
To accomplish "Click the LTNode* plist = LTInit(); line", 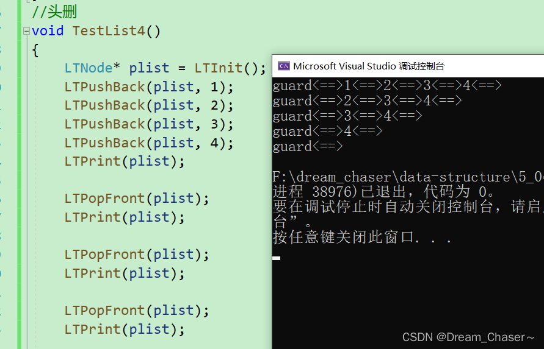I will (165, 68).
